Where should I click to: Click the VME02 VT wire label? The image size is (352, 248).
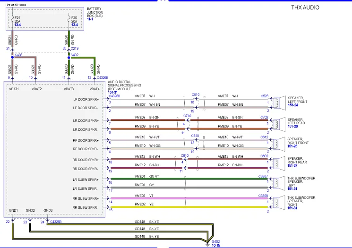(144, 196)
